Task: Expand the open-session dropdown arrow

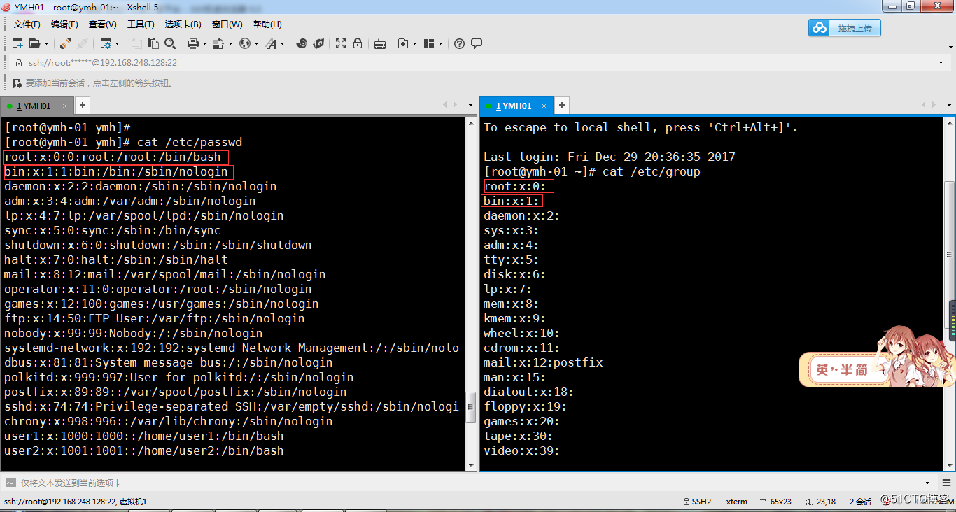Action: 45,43
